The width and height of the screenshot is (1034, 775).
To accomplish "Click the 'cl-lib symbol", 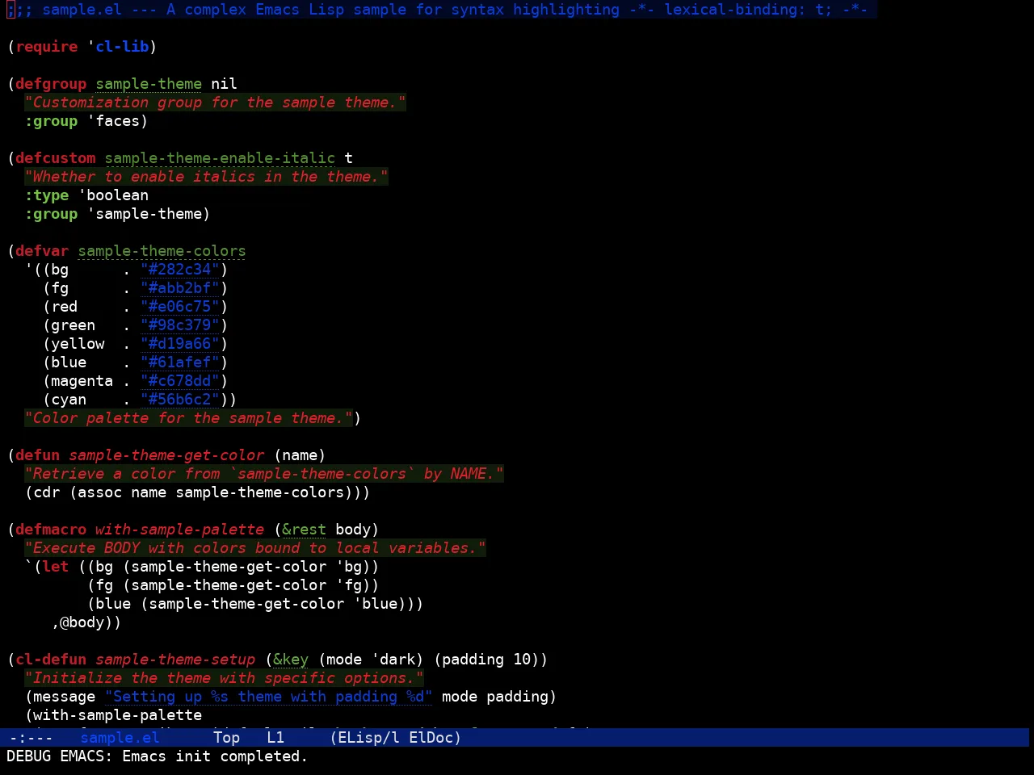I will point(118,46).
